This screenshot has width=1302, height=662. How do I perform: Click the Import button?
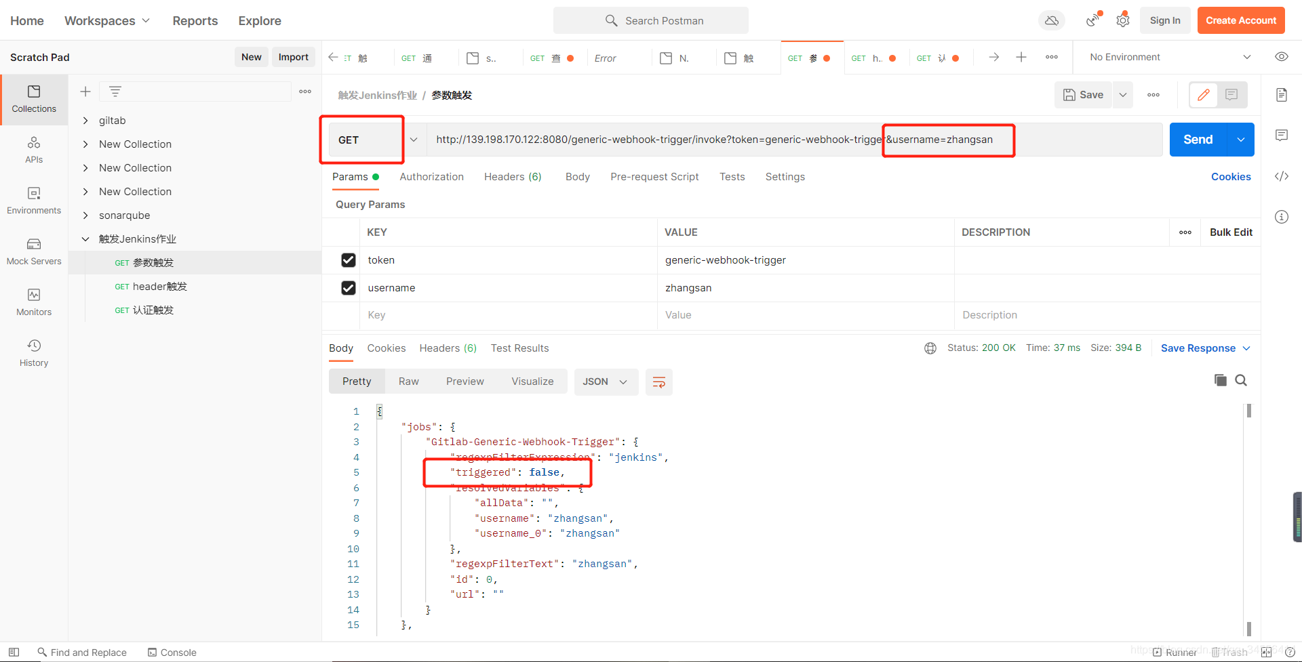294,58
